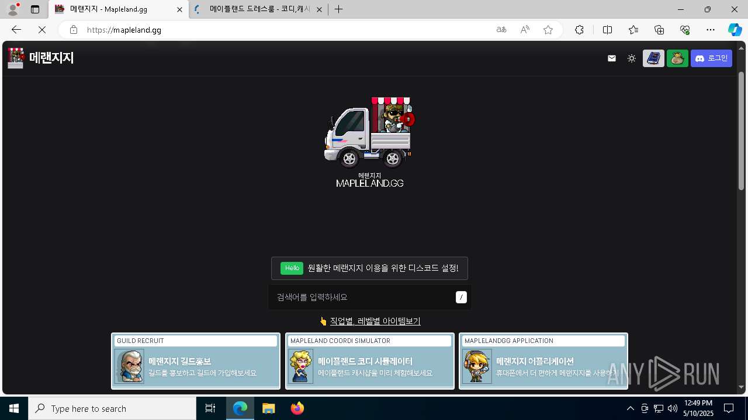748x420 pixels.
Task: Open 메랜지지 어플리케이션 card
Action: point(543,361)
